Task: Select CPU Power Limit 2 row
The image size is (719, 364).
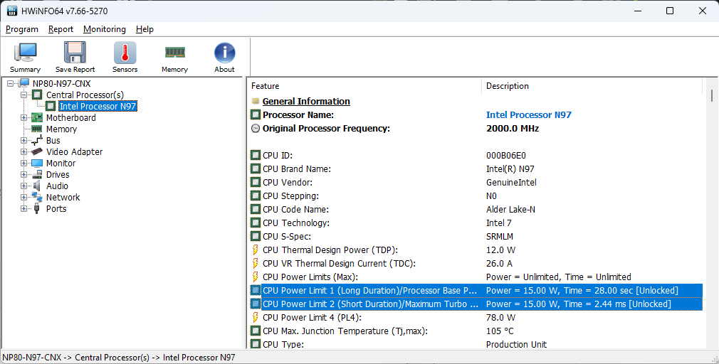Action: [x=476, y=304]
